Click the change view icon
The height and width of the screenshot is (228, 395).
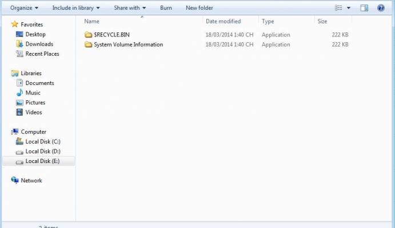pyautogui.click(x=338, y=8)
